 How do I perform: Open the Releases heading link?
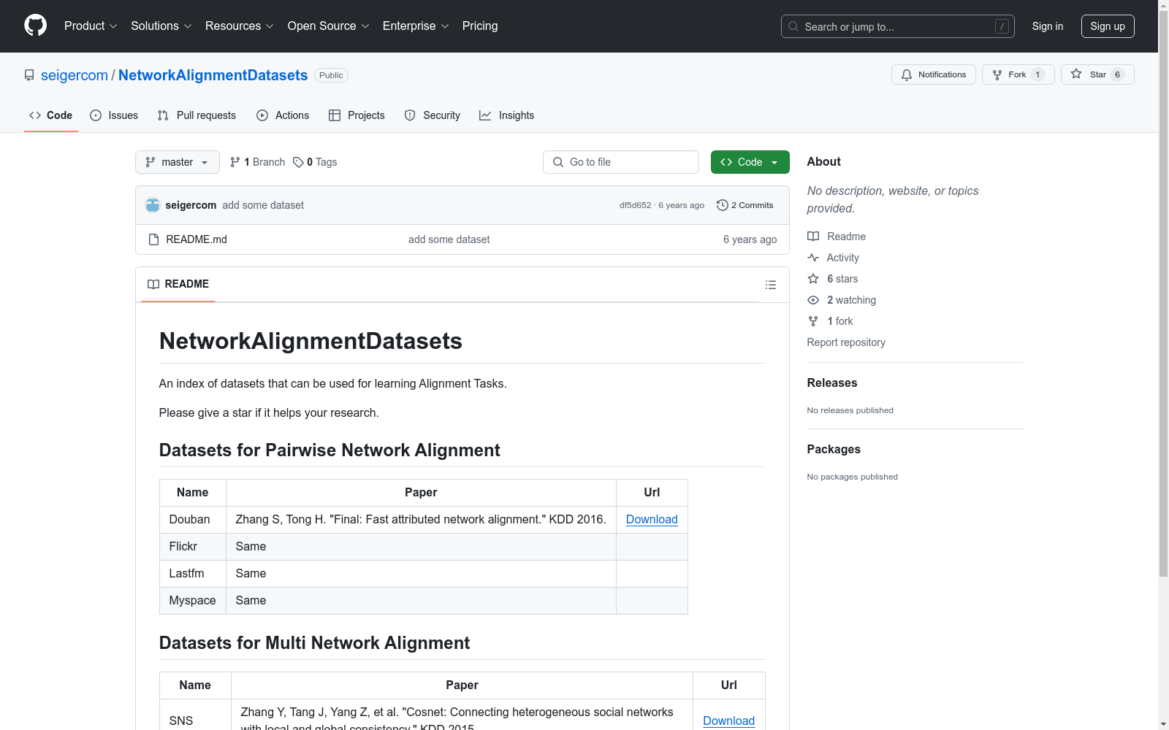click(832, 383)
